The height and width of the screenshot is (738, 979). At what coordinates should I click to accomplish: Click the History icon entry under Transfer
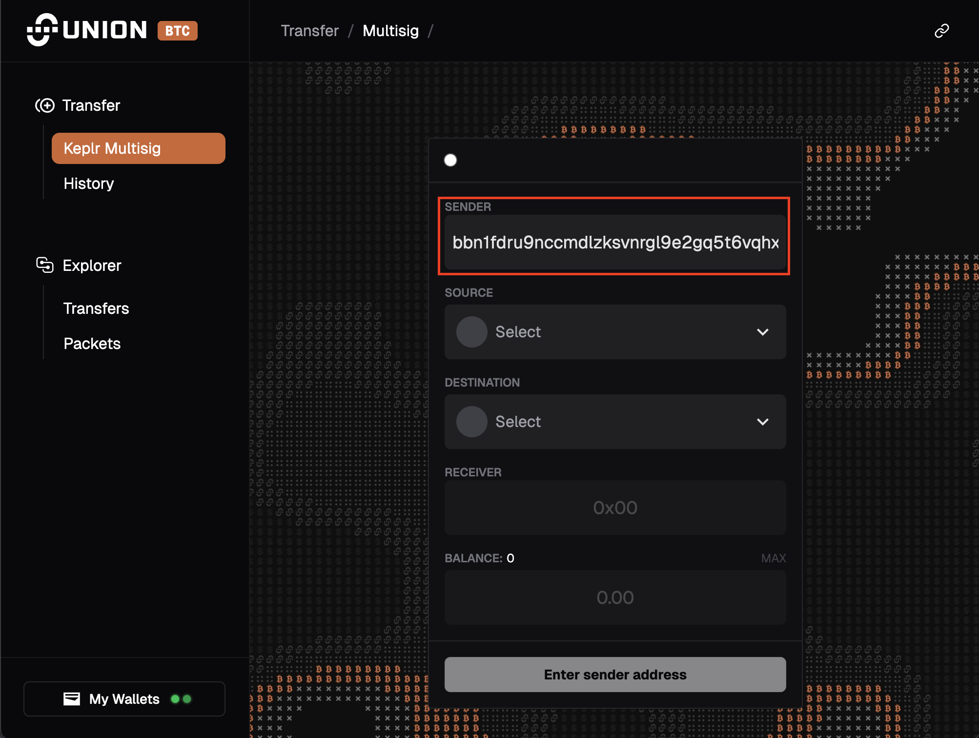click(x=88, y=183)
